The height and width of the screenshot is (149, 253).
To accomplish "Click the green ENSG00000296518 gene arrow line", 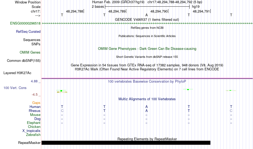I will (147, 23).
